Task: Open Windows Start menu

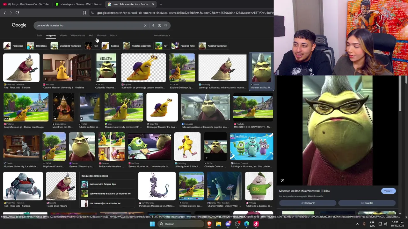Action: [152, 224]
